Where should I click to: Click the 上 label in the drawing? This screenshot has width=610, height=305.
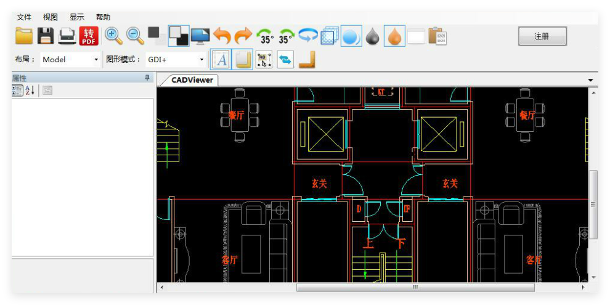pos(368,243)
